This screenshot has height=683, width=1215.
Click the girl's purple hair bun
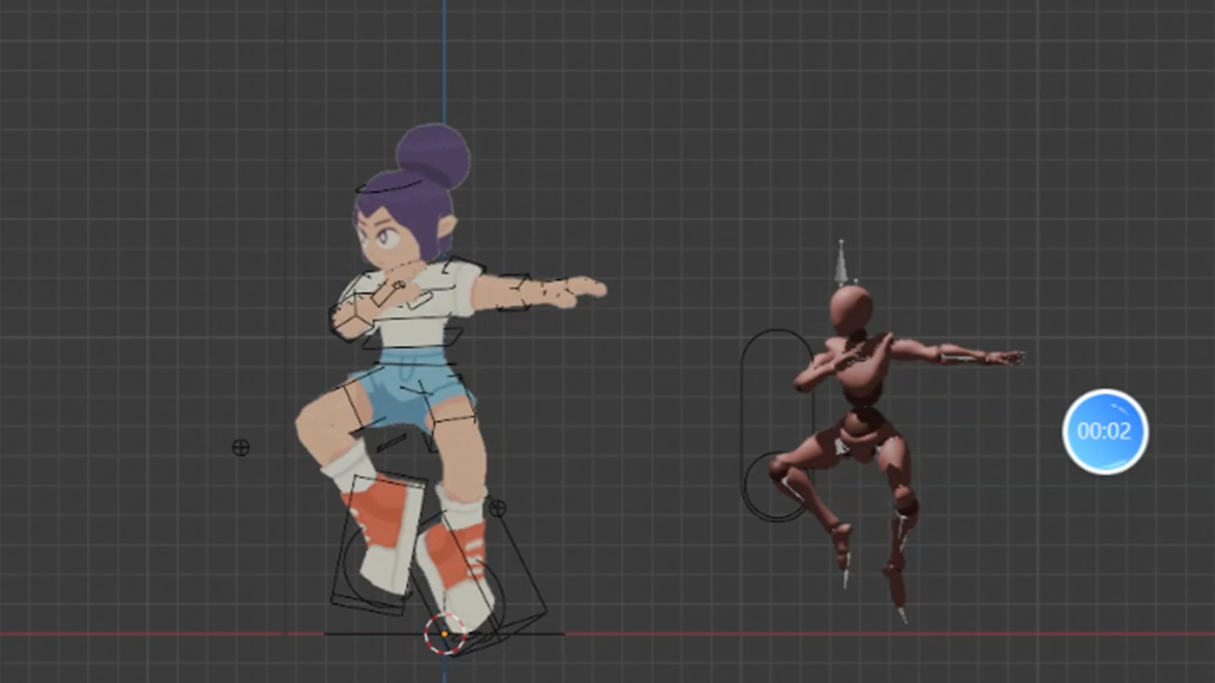point(434,156)
